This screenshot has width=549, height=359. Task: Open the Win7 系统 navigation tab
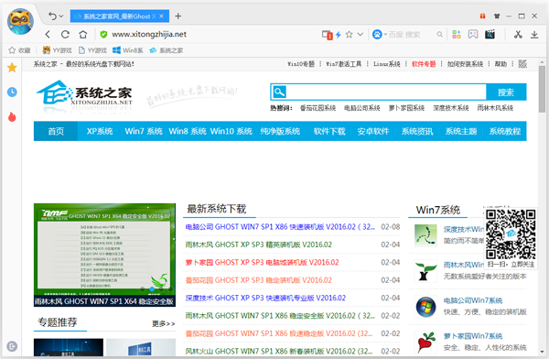144,131
